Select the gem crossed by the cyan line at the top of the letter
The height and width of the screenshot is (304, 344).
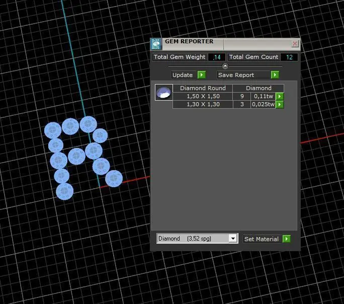[x=88, y=124]
